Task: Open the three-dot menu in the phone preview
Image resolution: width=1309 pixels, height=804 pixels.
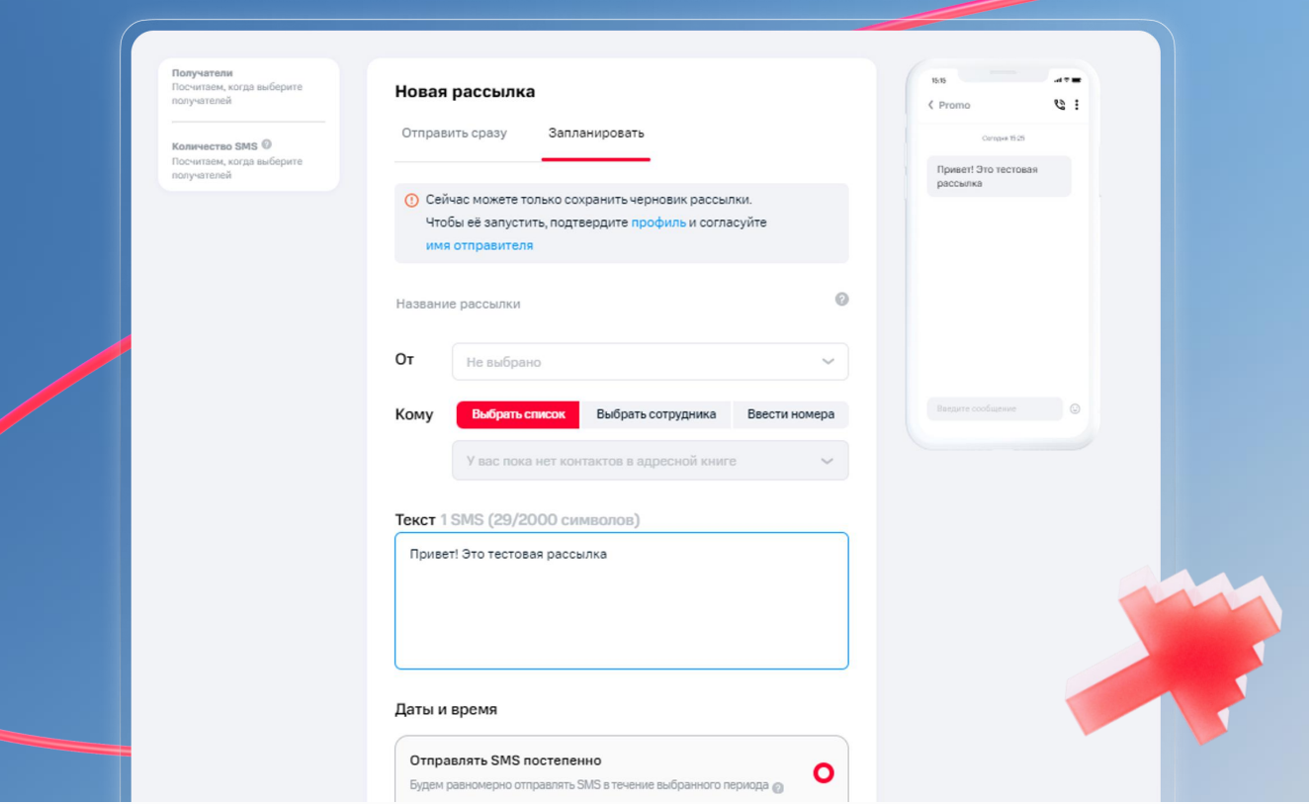Action: [1077, 104]
